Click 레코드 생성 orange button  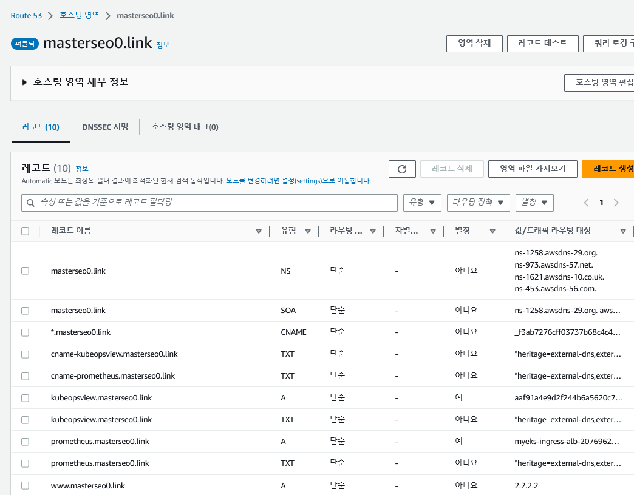[x=608, y=169]
